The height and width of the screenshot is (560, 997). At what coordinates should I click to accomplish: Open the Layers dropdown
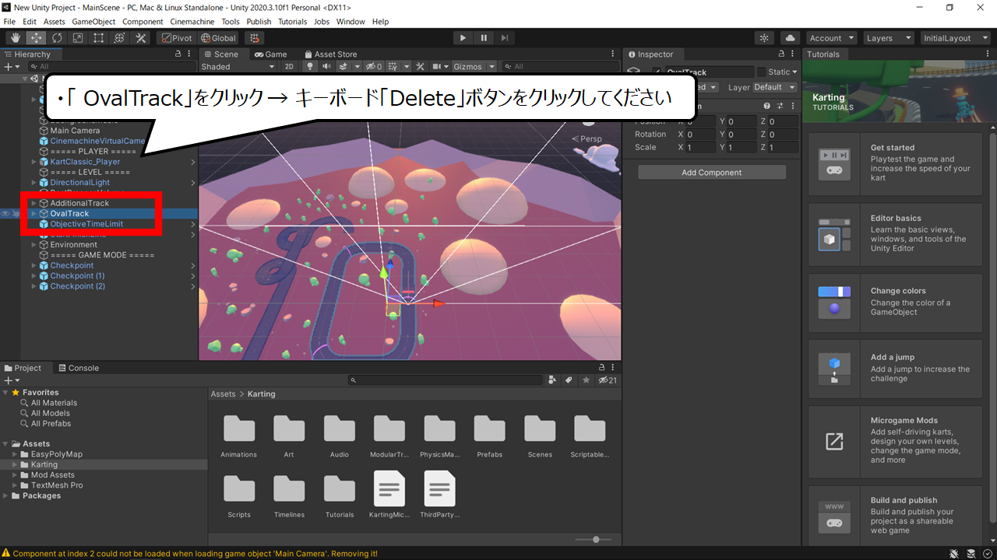pyautogui.click(x=889, y=38)
